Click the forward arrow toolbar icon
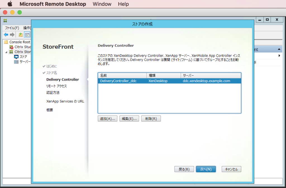This screenshot has width=286, height=188. (12, 35)
